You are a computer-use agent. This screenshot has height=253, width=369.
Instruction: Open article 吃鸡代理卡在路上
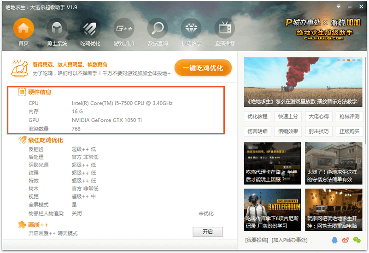[x=272, y=163]
